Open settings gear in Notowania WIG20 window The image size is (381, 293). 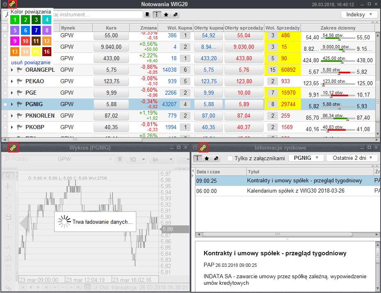(x=5, y=4)
